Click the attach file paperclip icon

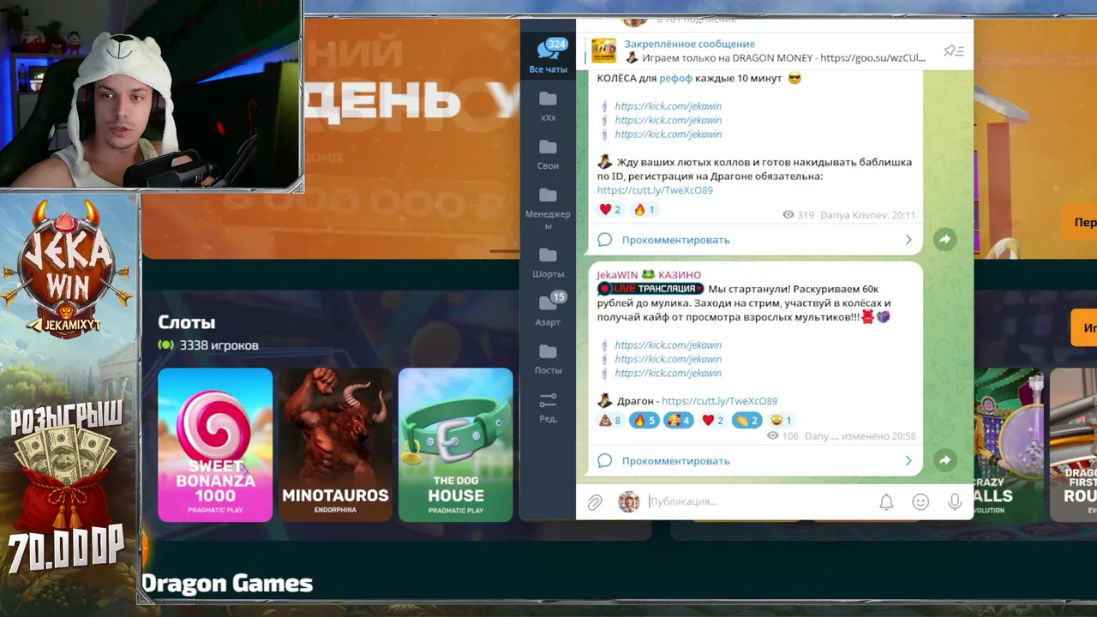coord(595,502)
